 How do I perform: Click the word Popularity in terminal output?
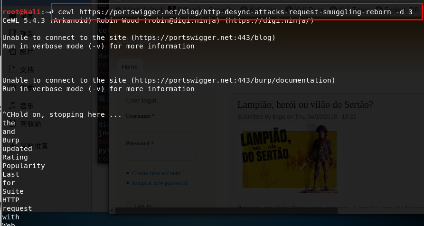click(24, 166)
